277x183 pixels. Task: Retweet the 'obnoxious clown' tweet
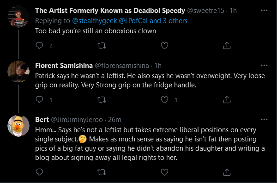102,46
